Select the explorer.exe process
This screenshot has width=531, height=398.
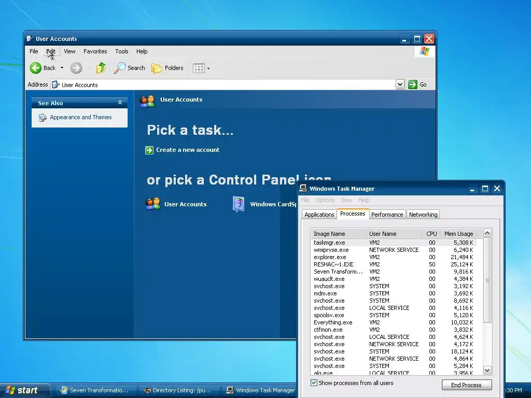click(x=394, y=257)
